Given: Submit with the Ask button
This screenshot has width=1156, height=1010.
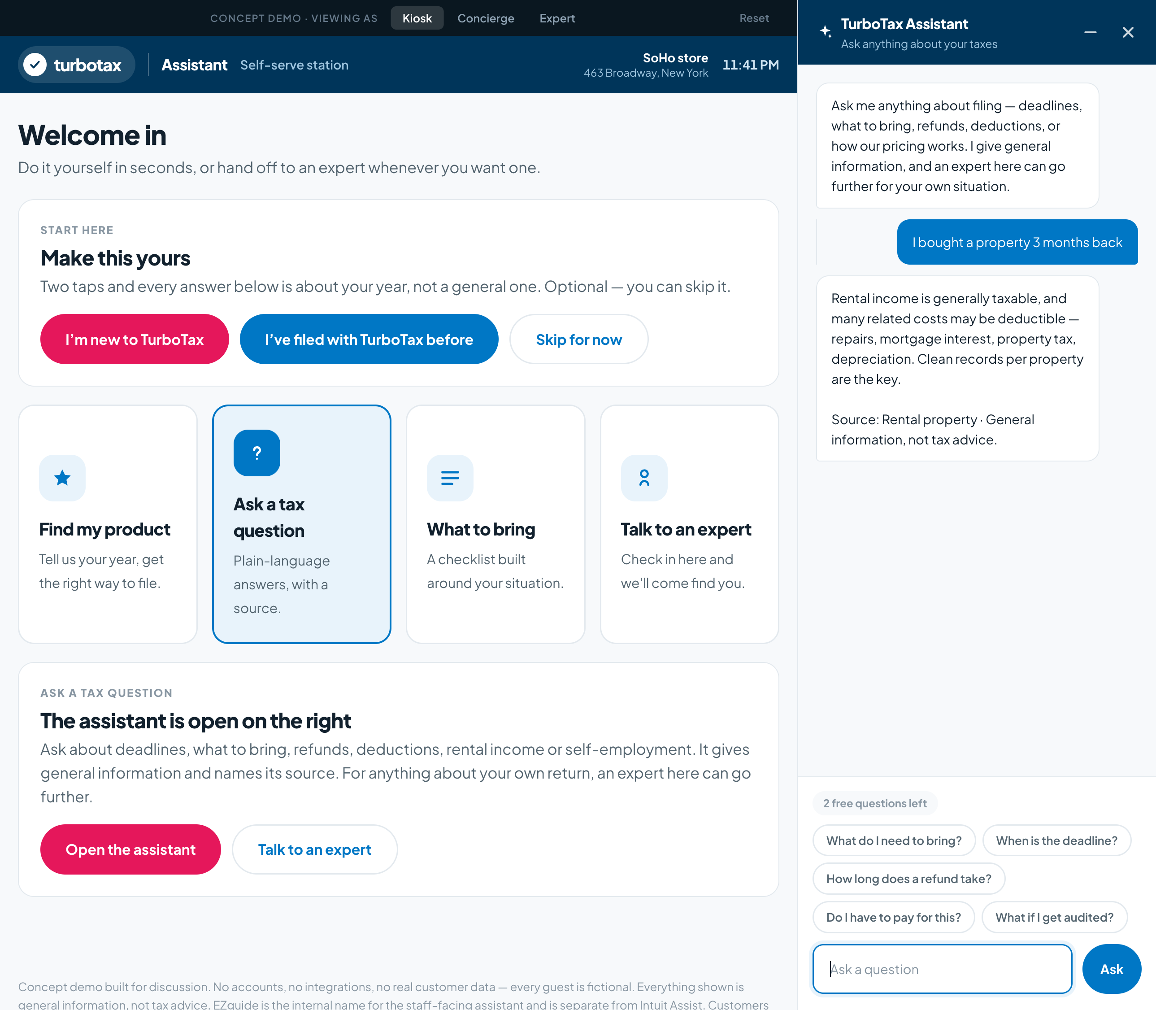Looking at the screenshot, I should [1112, 969].
